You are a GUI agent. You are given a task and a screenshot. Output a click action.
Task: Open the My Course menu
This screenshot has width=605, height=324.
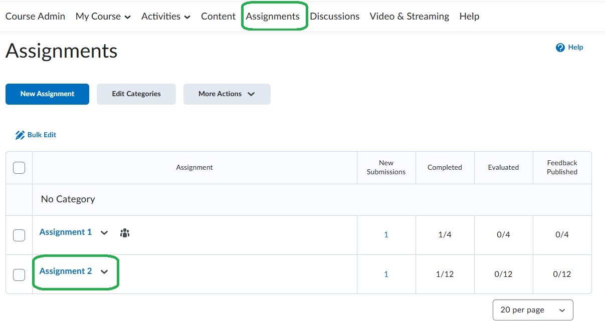coord(103,17)
